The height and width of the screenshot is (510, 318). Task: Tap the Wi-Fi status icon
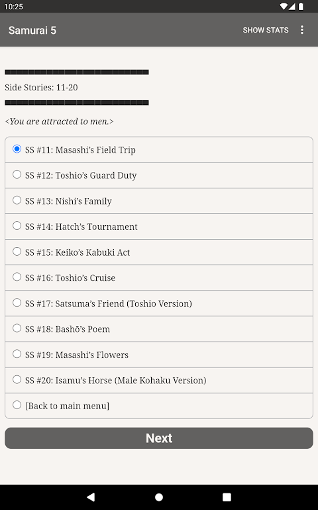284,6
